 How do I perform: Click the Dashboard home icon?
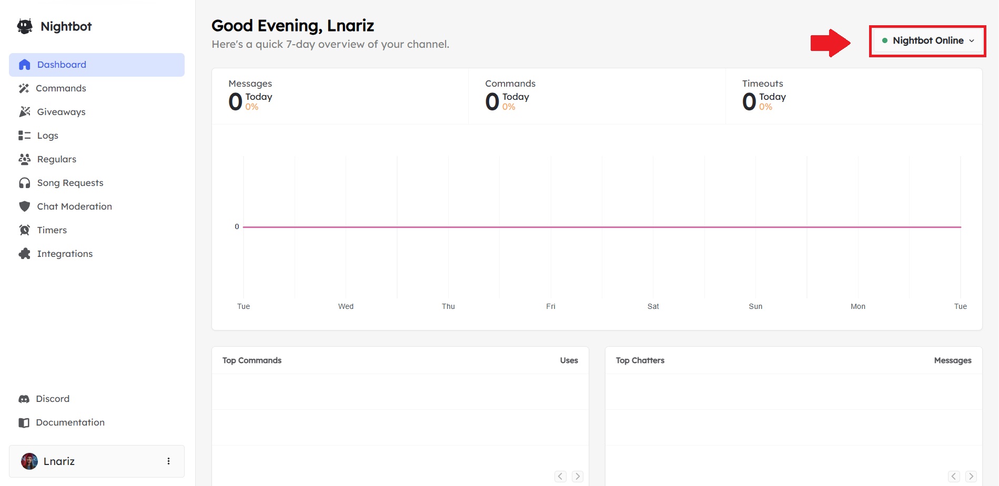pos(24,65)
